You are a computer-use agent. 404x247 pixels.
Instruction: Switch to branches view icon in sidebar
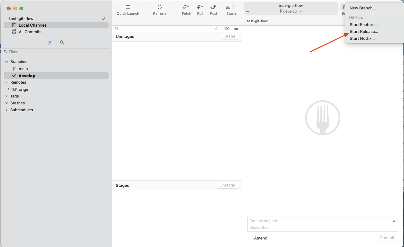point(50,43)
